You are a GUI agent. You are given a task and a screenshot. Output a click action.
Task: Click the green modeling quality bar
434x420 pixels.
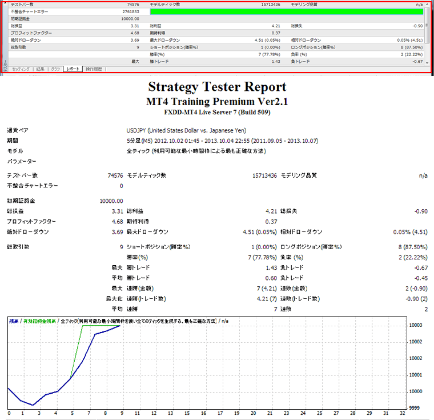point(287,11)
